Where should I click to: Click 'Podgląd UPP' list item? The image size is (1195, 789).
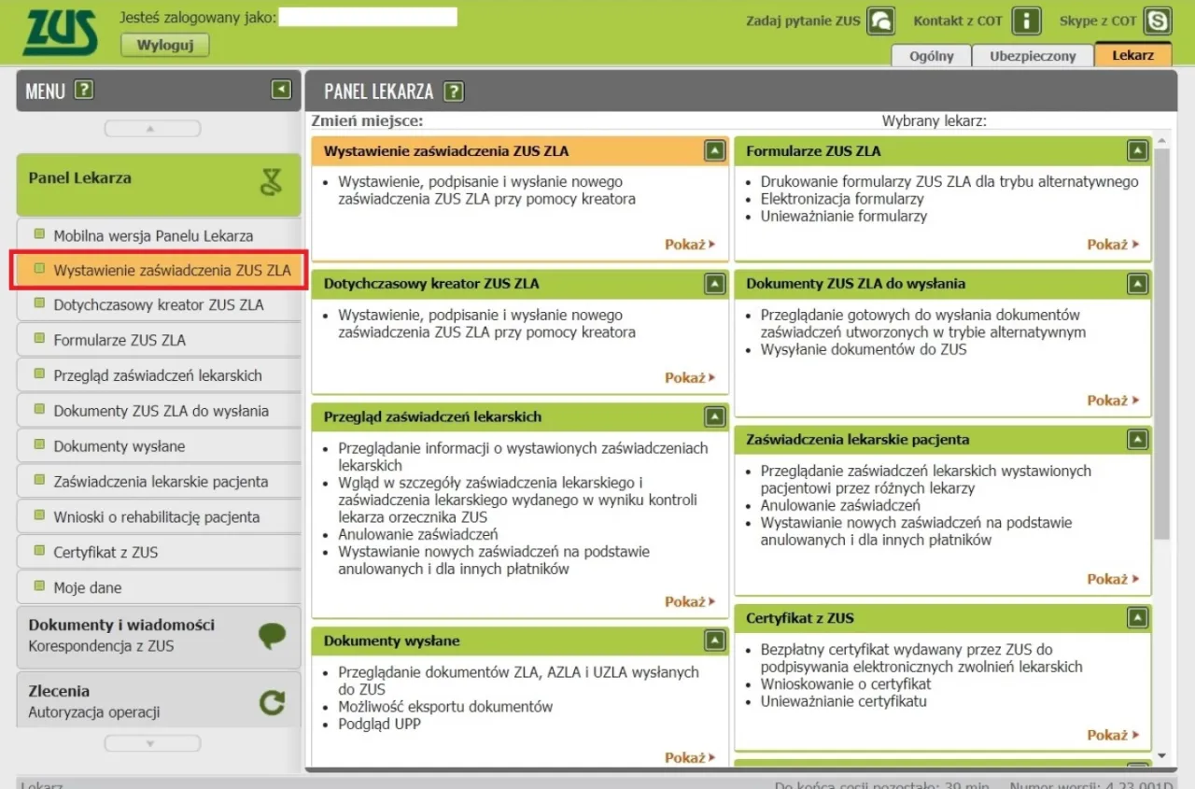[380, 724]
